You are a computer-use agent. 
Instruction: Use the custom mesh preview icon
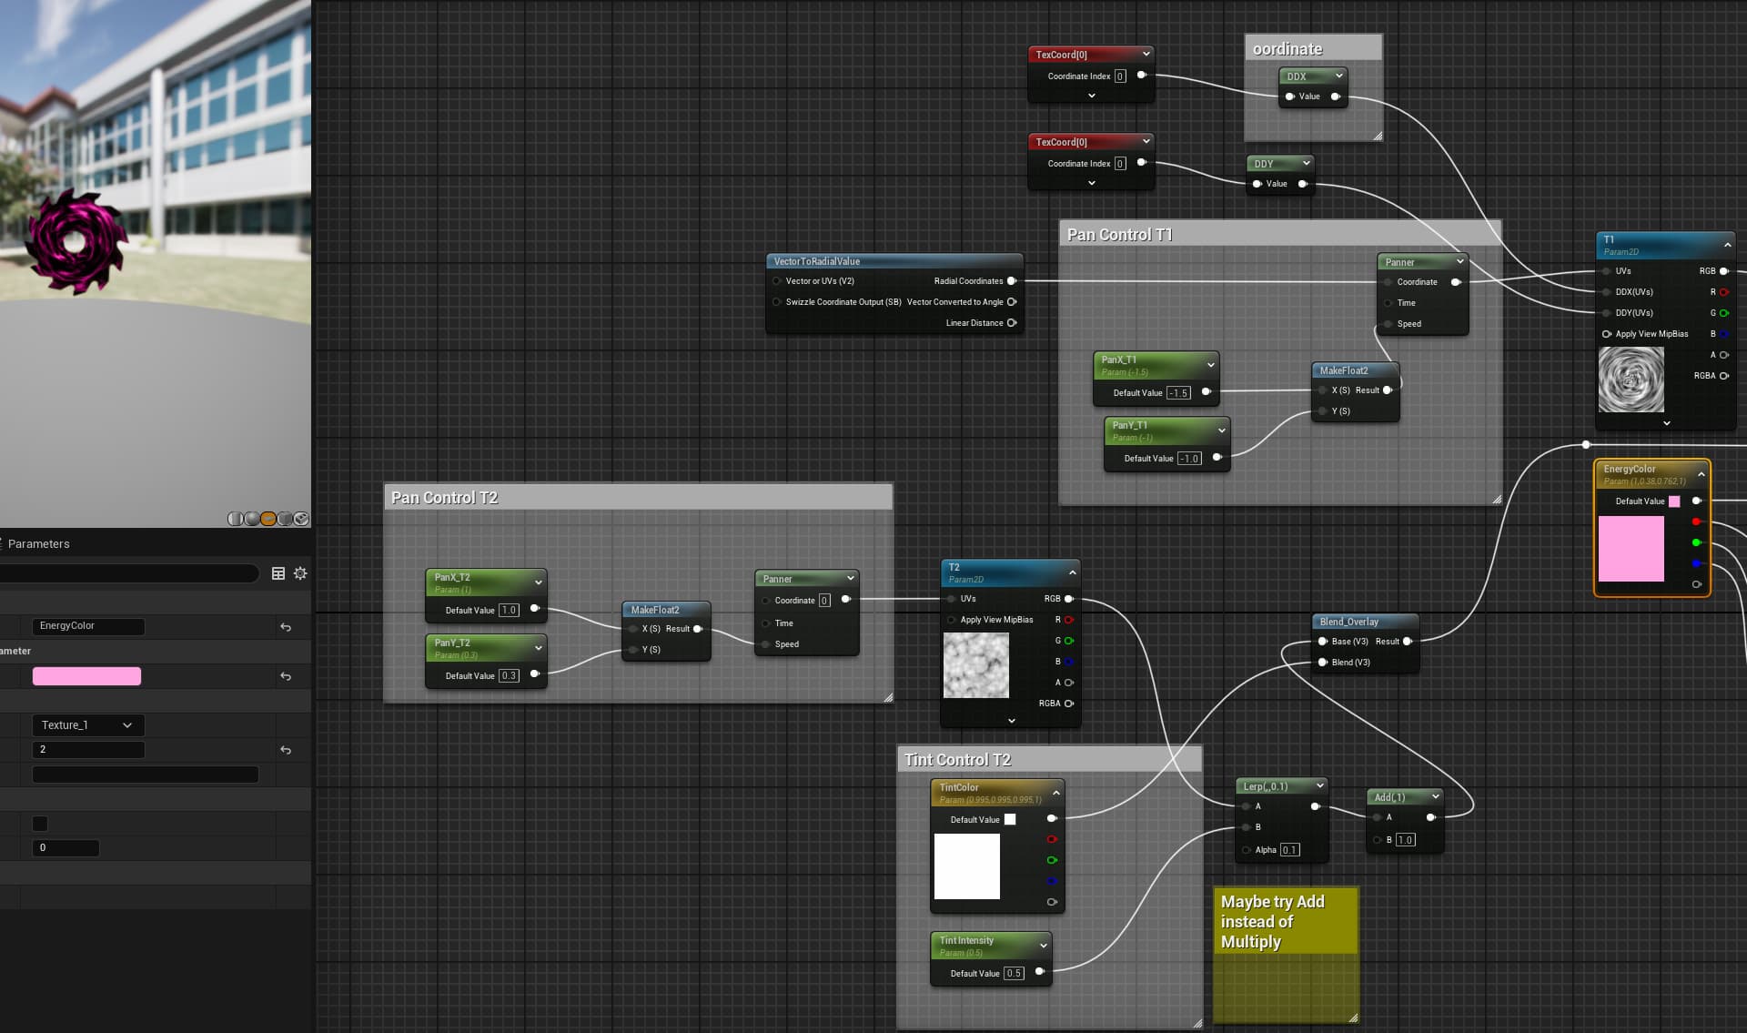(x=301, y=519)
